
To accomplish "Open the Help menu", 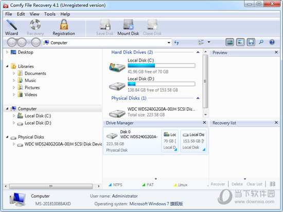I will point(65,14).
